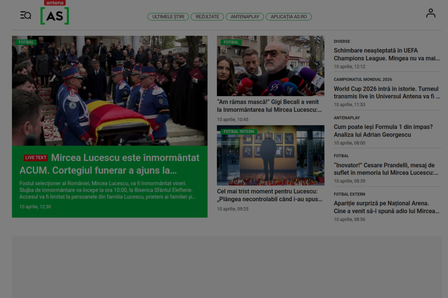Read the Formula 1 Adrian Georgescu analysis
This screenshot has height=298, width=448.
point(383,131)
